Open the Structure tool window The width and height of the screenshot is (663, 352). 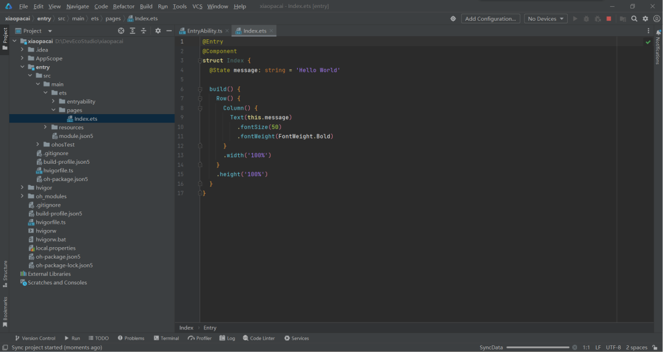click(x=5, y=274)
